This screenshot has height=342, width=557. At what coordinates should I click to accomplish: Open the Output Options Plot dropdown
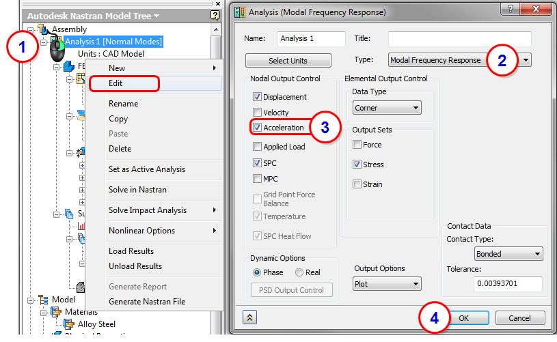[x=387, y=284]
